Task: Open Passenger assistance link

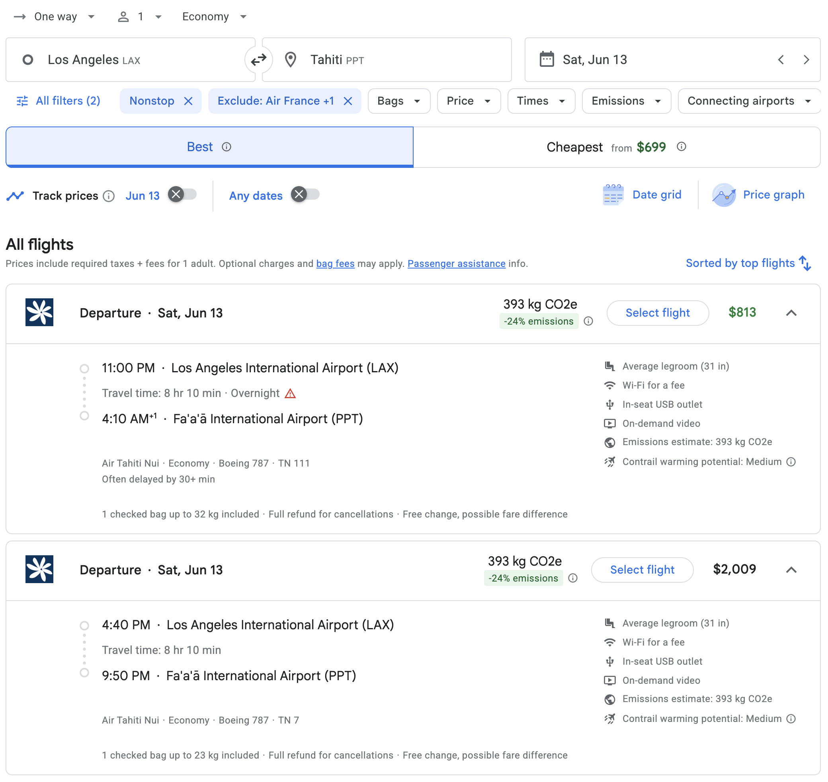Action: click(x=456, y=263)
